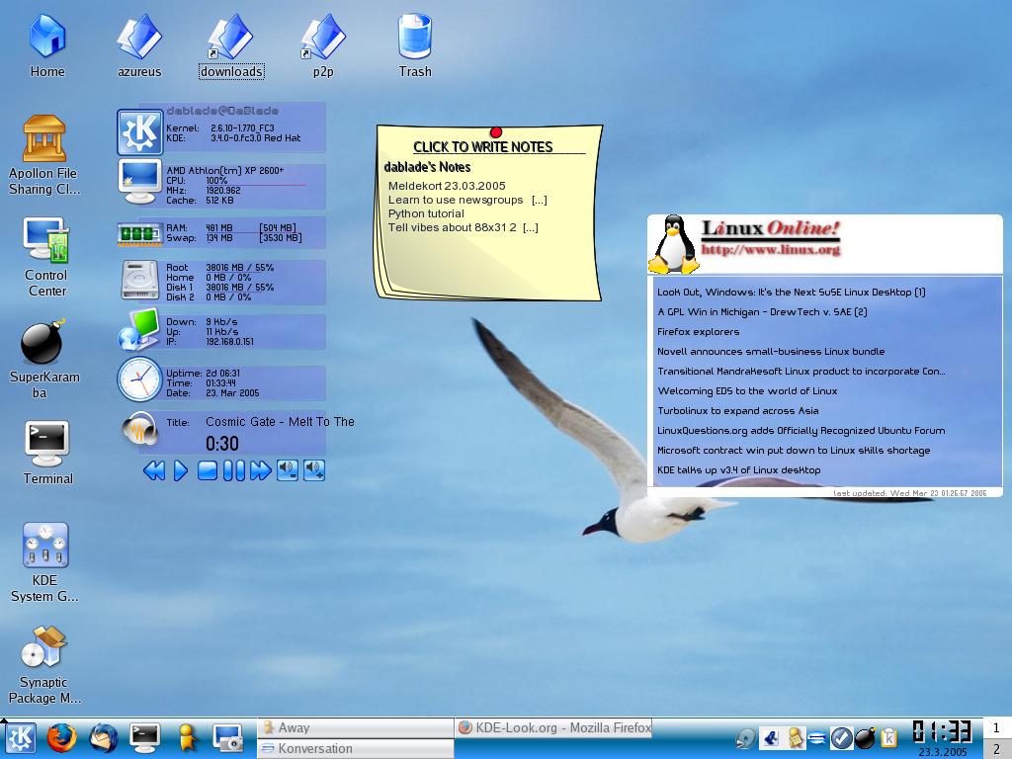Open the Control Center desktop icon
Screen dimensions: 1012x759
click(45, 257)
